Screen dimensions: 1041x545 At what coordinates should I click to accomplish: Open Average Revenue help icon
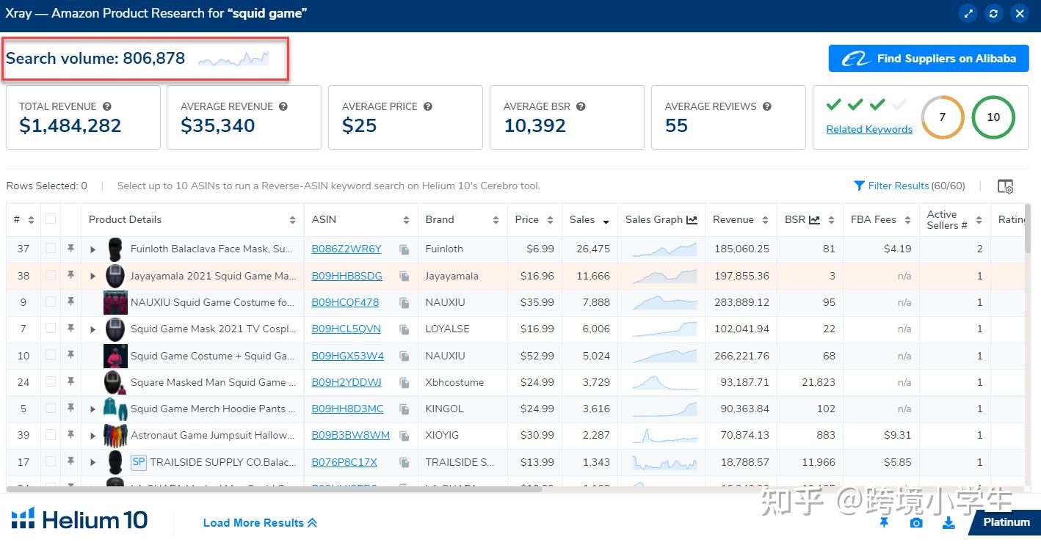click(283, 106)
